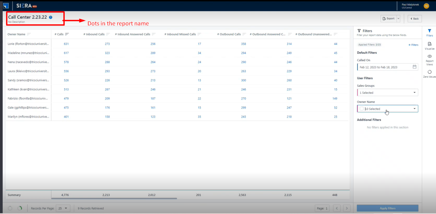Screen dimensions: 436x214
Task: Open the Records Per Page dropdown
Action: tap(63, 208)
